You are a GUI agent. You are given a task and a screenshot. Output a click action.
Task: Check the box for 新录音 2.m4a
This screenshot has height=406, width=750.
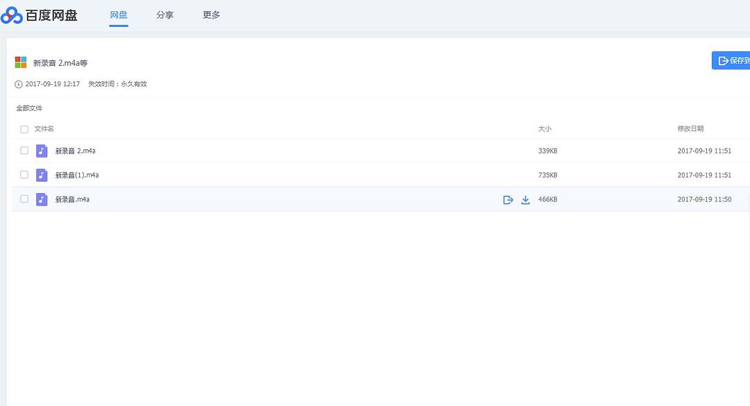24,151
